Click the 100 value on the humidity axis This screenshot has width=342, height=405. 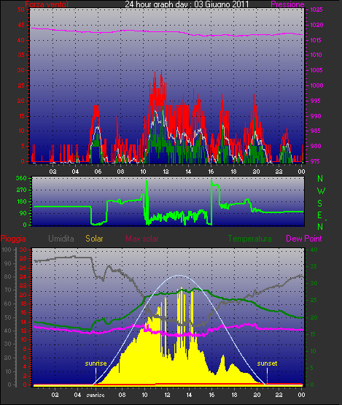pyautogui.click(x=7, y=250)
